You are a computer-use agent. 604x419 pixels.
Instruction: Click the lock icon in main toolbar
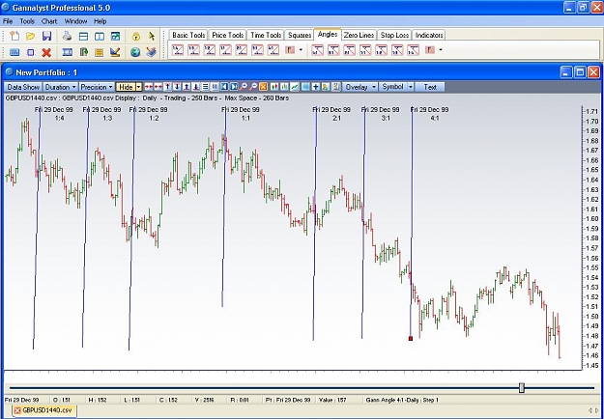135,37
